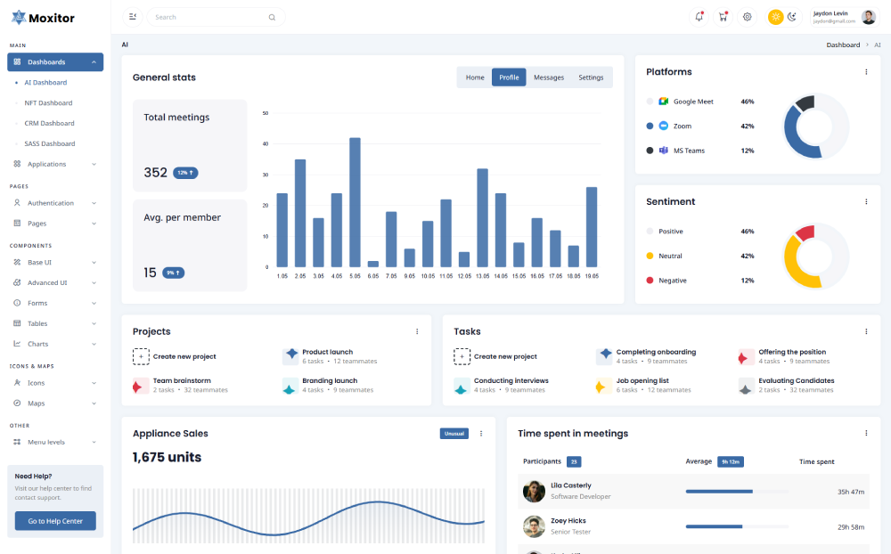891x554 pixels.
Task: Switch to the Messages tab
Action: [x=548, y=77]
